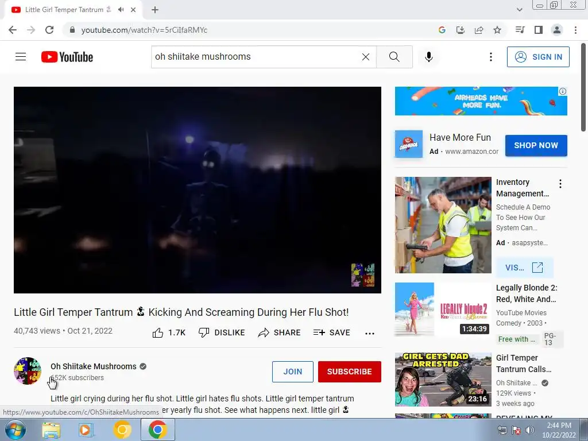Go back with browser back arrow
This screenshot has height=441, width=588.
pyautogui.click(x=13, y=30)
